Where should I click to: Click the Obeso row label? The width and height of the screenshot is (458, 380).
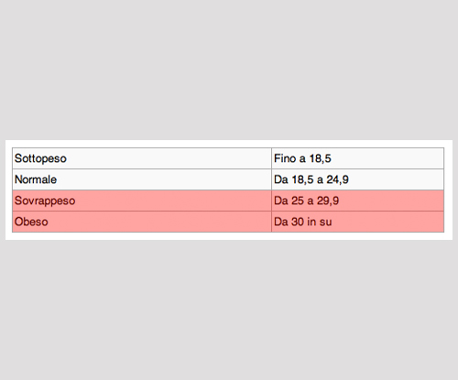(142, 222)
